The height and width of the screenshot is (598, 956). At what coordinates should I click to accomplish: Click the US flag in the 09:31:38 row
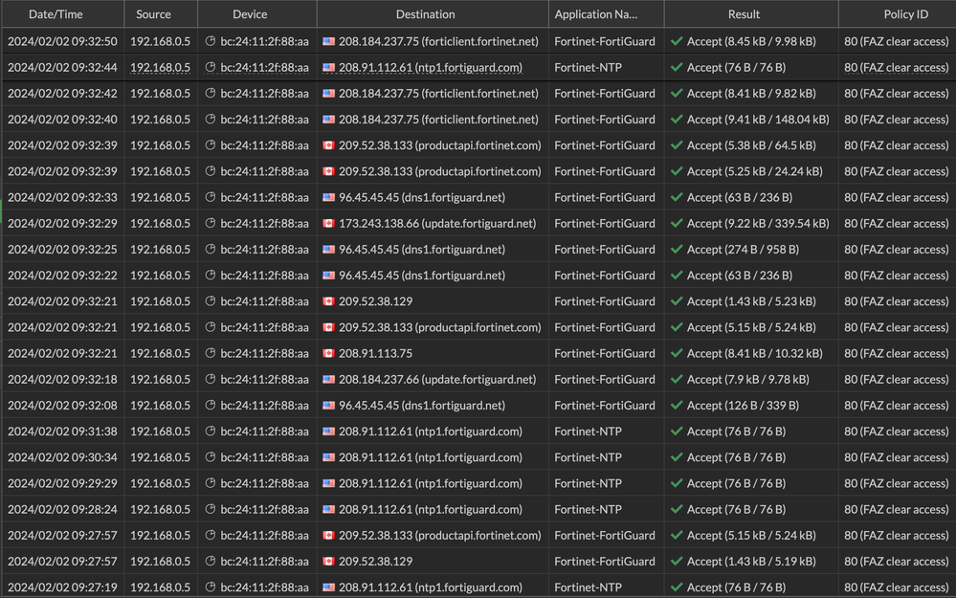pos(328,432)
